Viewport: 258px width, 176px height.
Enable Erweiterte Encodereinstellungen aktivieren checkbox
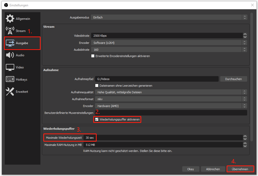93,56
